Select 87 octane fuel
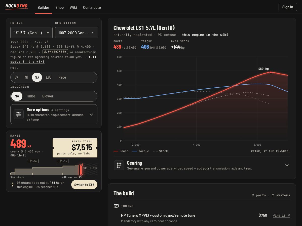 point(16,77)
